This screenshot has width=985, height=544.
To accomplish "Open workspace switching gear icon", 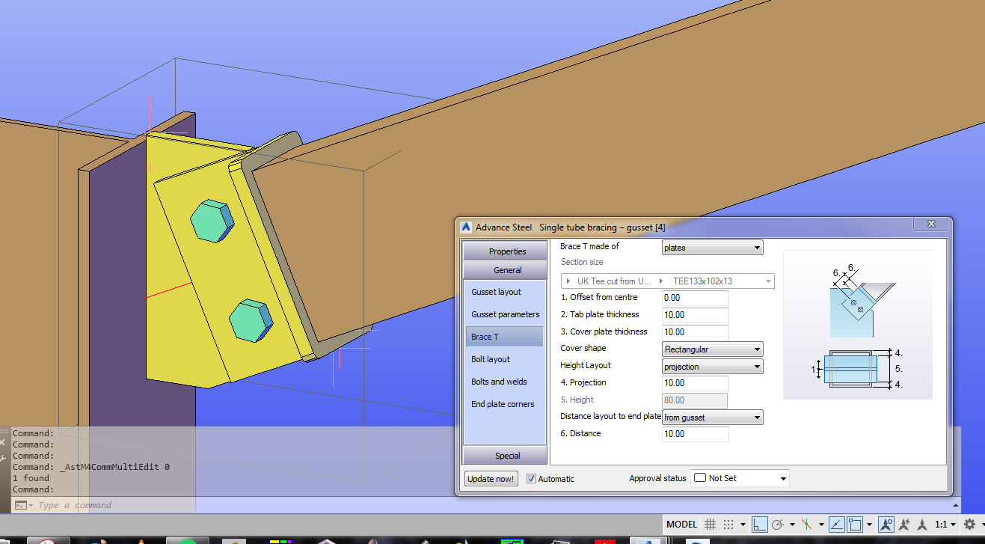I will [969, 524].
